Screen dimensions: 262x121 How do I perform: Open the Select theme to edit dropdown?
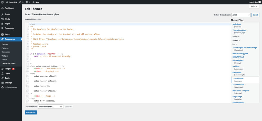[241, 15]
